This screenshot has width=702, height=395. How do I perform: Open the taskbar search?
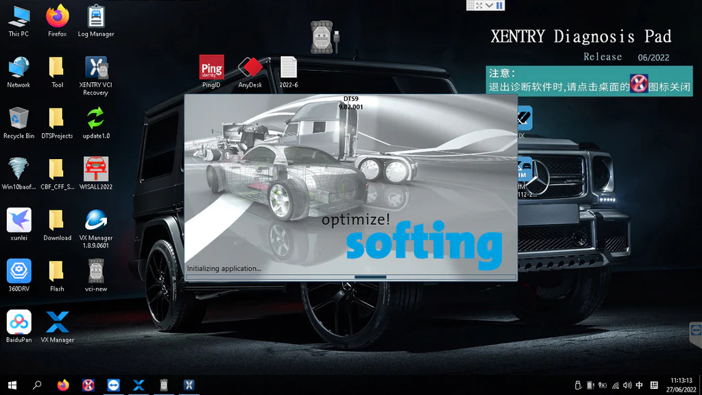coord(37,385)
